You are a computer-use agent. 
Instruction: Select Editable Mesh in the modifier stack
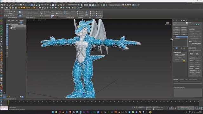[177, 38]
